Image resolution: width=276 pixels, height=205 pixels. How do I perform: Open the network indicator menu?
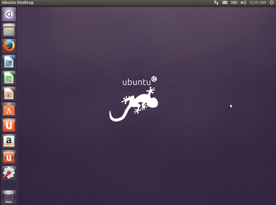click(216, 3)
